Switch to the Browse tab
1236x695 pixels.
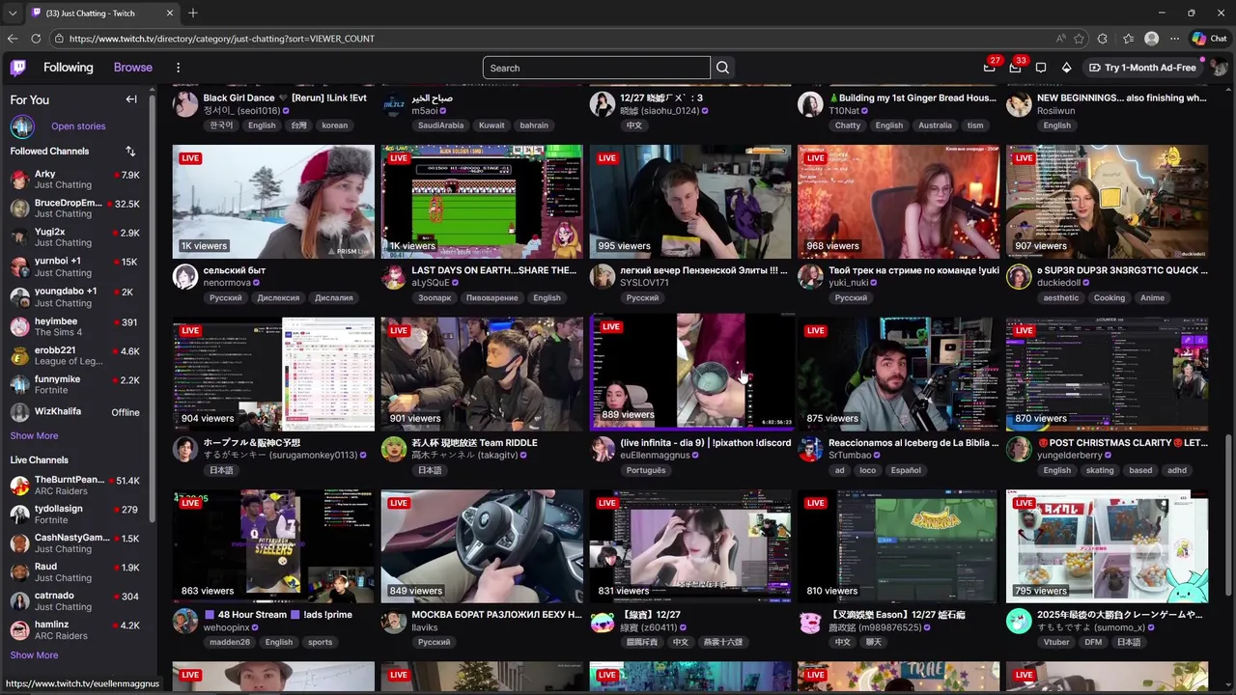pos(133,68)
